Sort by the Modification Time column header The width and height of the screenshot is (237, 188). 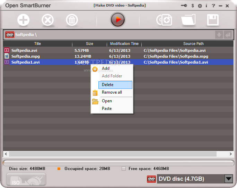click(x=124, y=44)
